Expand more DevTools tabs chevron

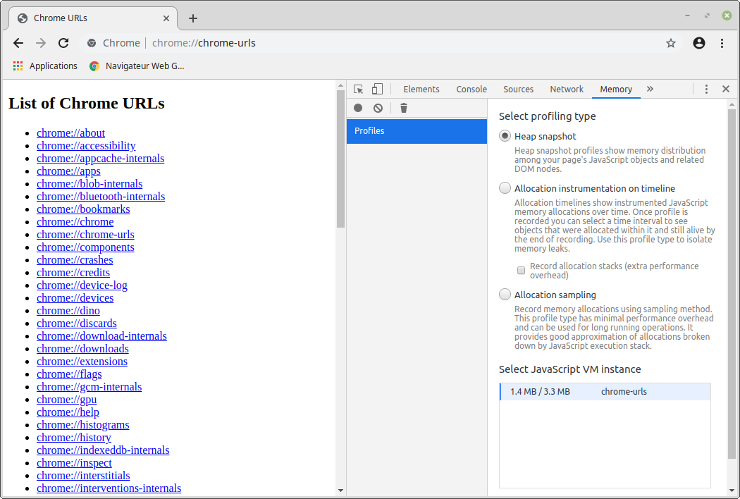point(650,90)
